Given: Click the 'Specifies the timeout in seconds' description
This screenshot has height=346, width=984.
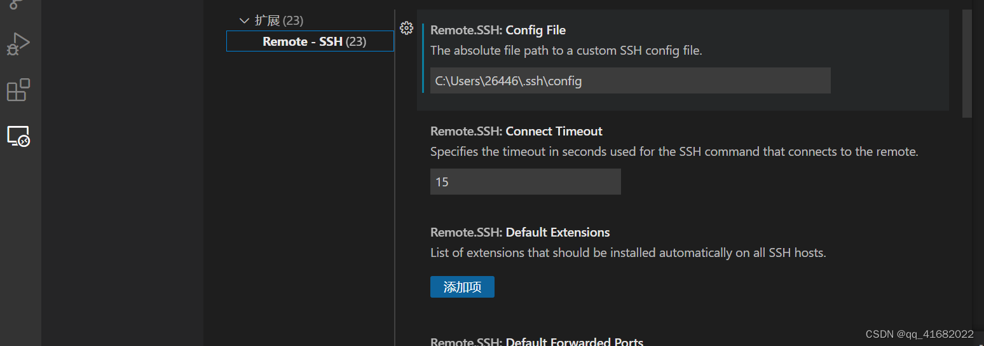Looking at the screenshot, I should (x=674, y=152).
